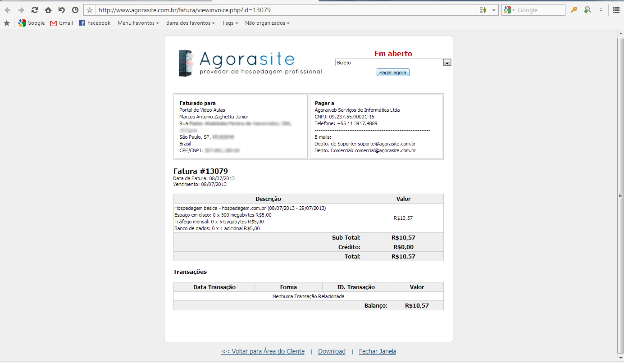Viewport: 624px width, 363px height.
Task: Click the suporte@agorasite.com.br email text
Action: click(387, 144)
